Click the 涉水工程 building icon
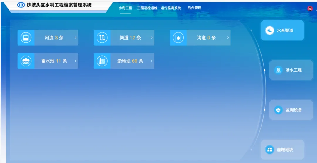The image size is (317, 163). point(278,70)
